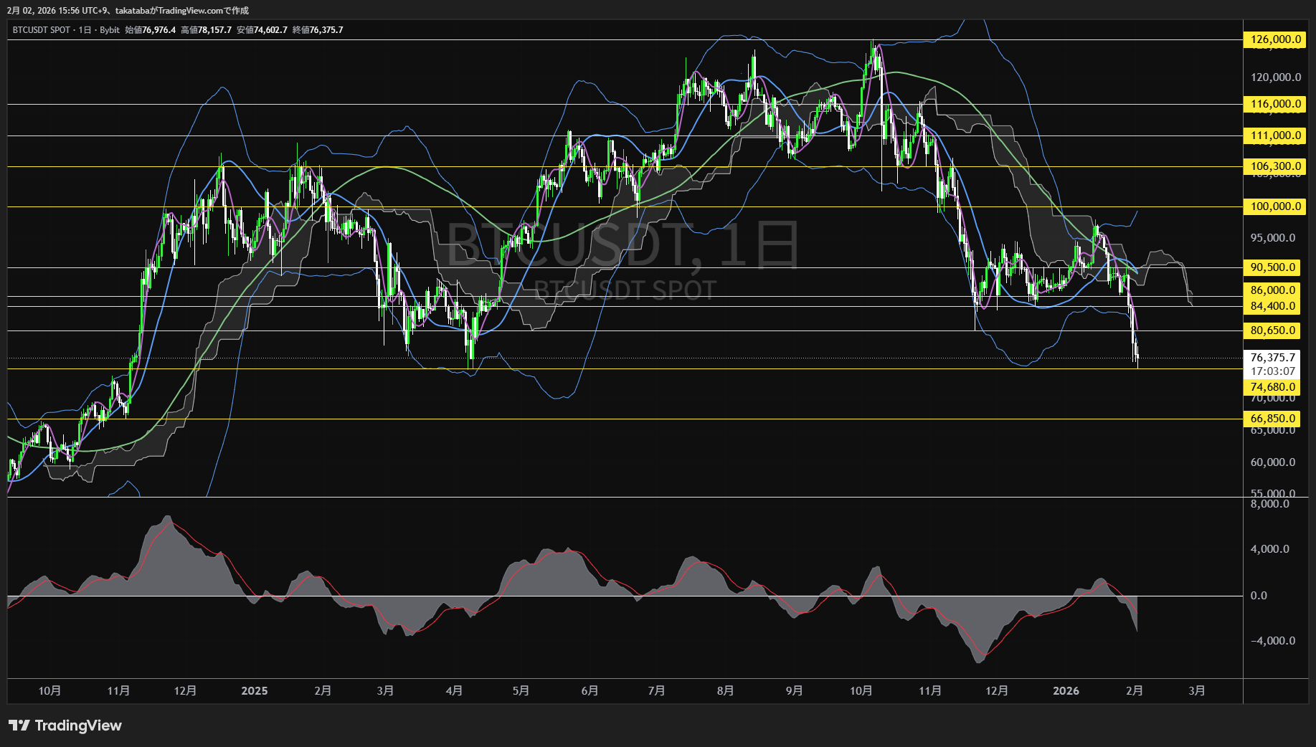Click the 106,300.0 horizontal line label

tap(1274, 166)
